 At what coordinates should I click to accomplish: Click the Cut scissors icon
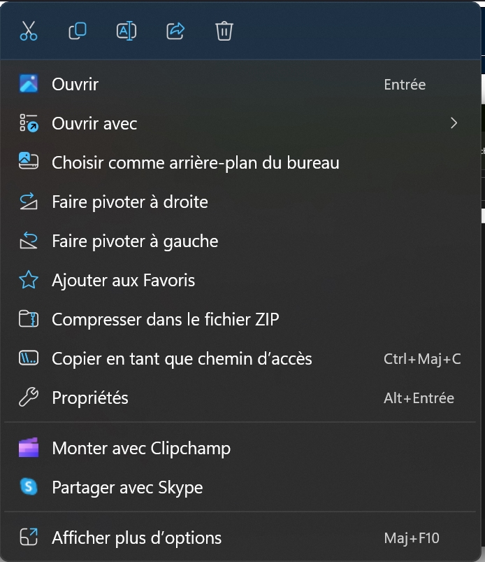pyautogui.click(x=29, y=31)
